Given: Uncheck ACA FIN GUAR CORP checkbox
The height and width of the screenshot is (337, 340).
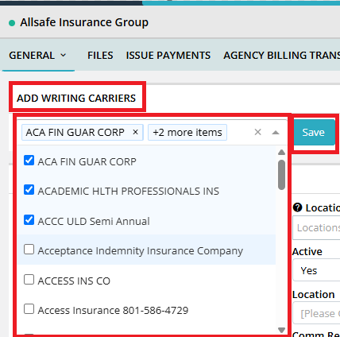Looking at the screenshot, I should click(29, 161).
